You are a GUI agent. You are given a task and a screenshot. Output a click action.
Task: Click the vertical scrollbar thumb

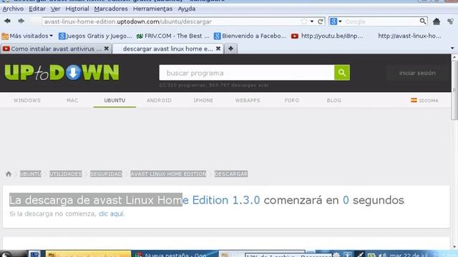click(454, 91)
